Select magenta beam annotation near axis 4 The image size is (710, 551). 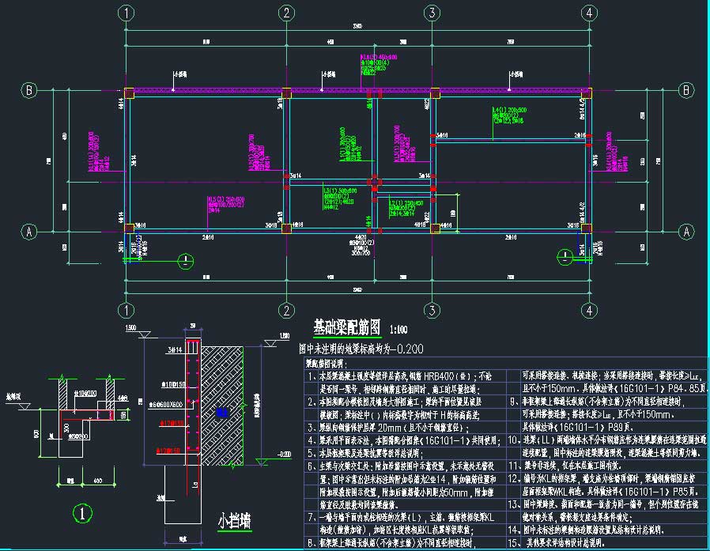click(617, 152)
